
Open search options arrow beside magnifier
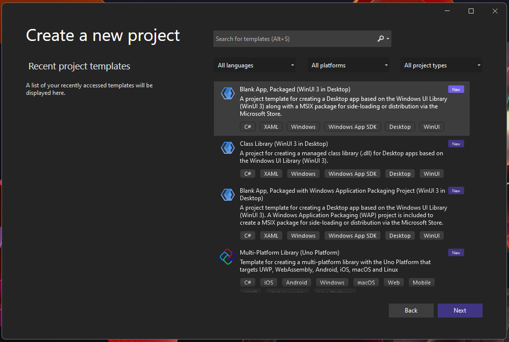(387, 38)
